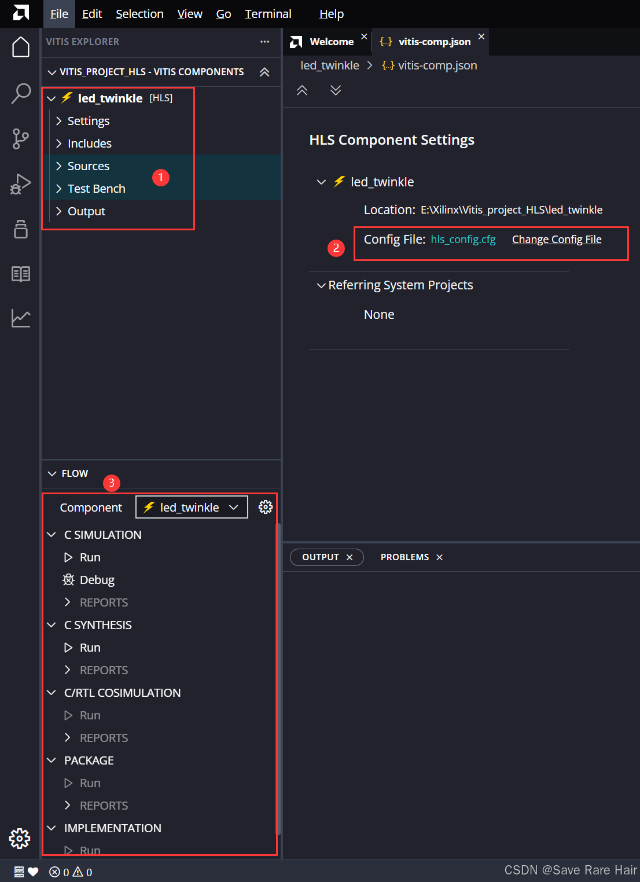The image size is (640, 882).
Task: Run C Synthesis
Action: (82, 648)
